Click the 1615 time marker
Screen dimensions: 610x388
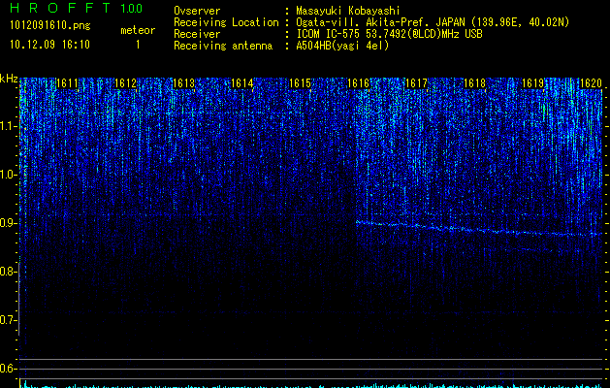300,83
